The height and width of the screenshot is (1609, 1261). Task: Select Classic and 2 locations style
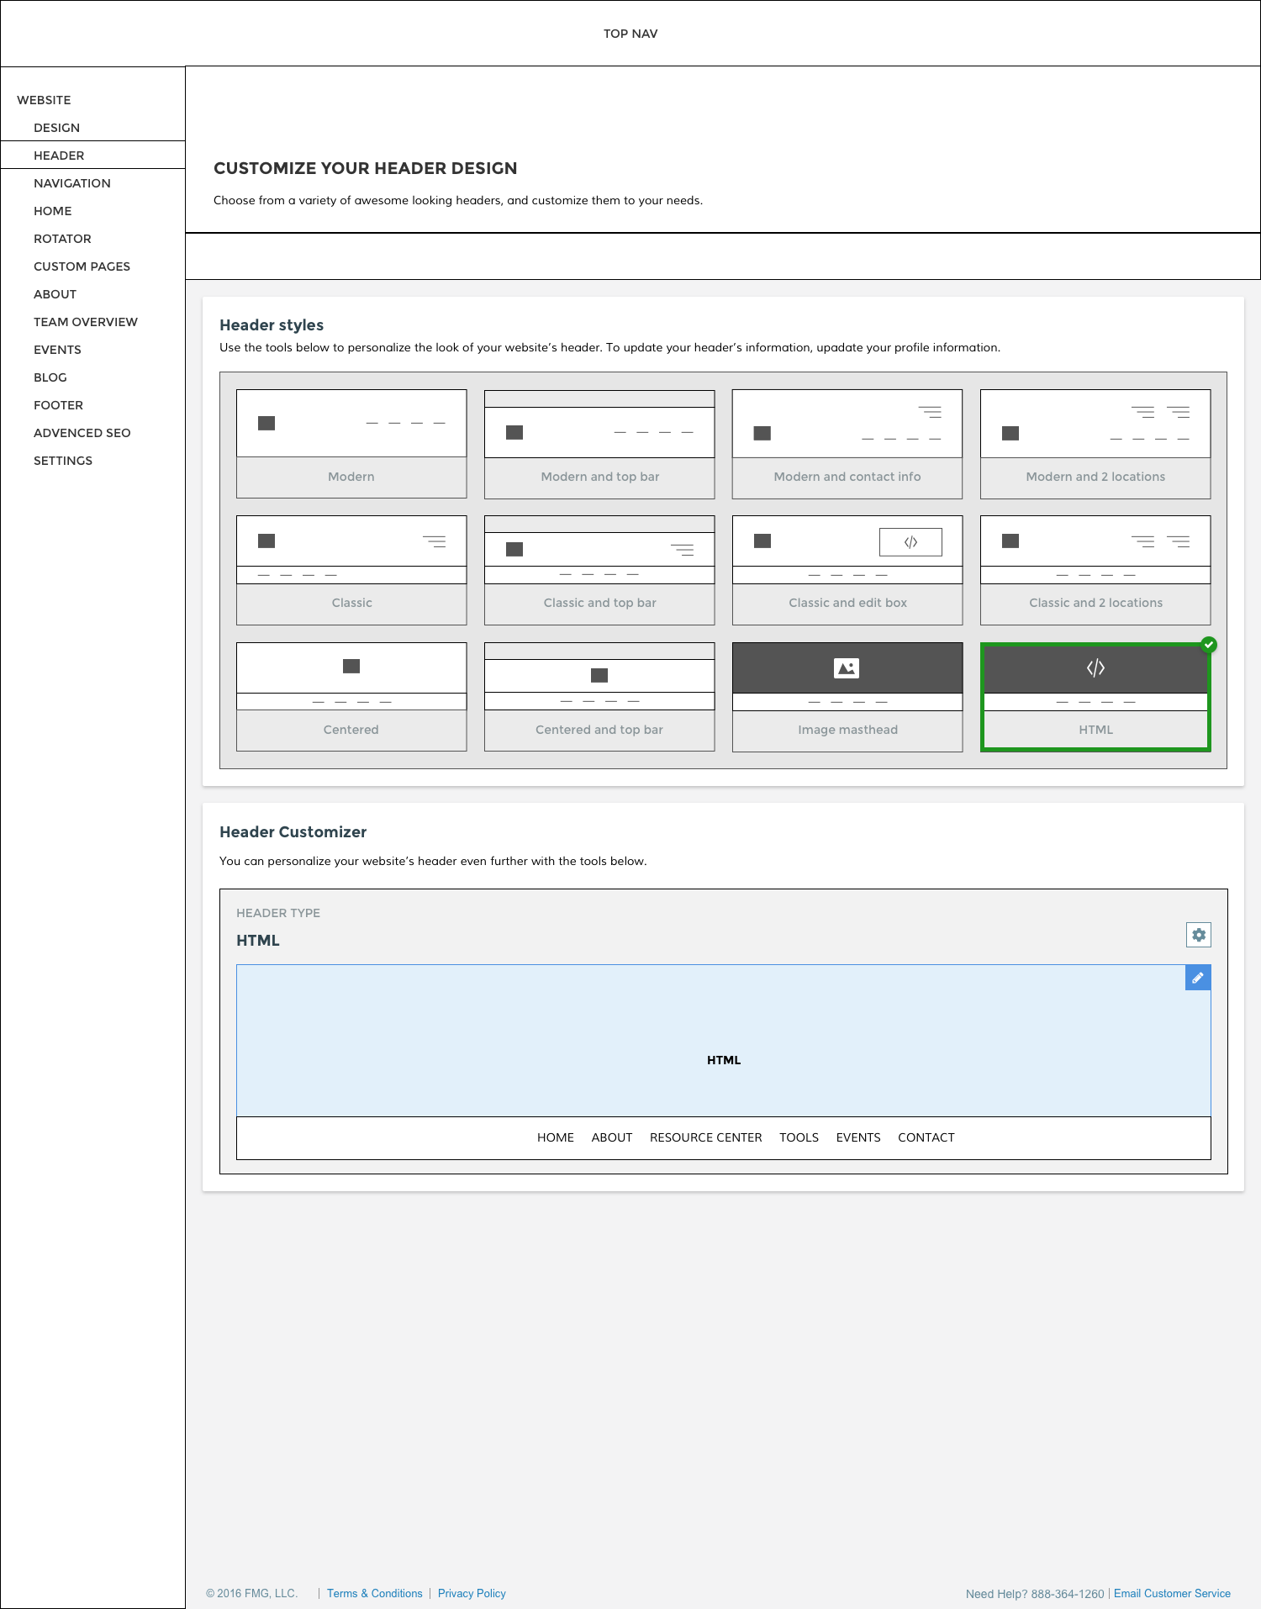coord(1095,570)
